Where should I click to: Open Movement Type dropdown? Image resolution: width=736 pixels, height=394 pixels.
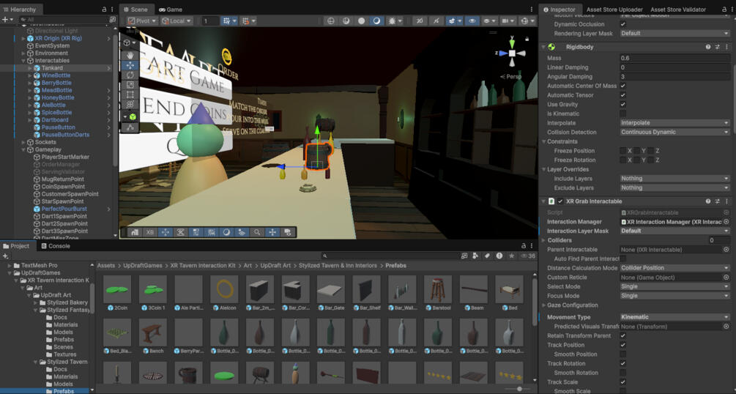pos(675,317)
